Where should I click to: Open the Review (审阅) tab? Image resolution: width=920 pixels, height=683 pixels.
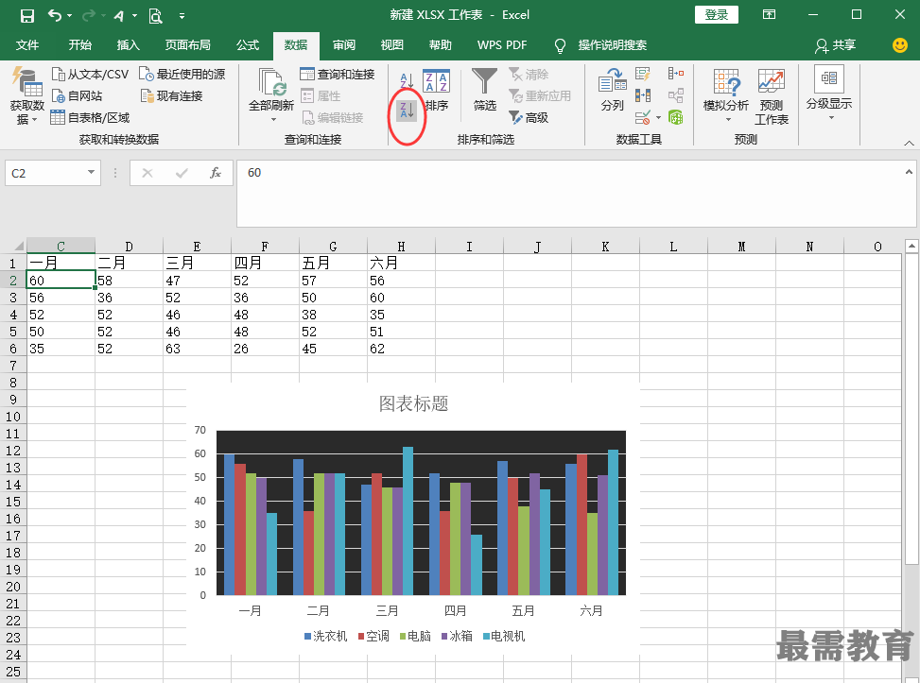344,45
